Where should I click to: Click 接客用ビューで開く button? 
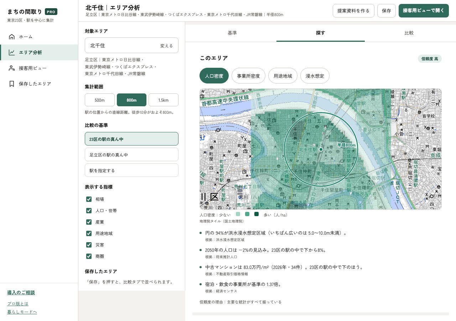point(424,11)
